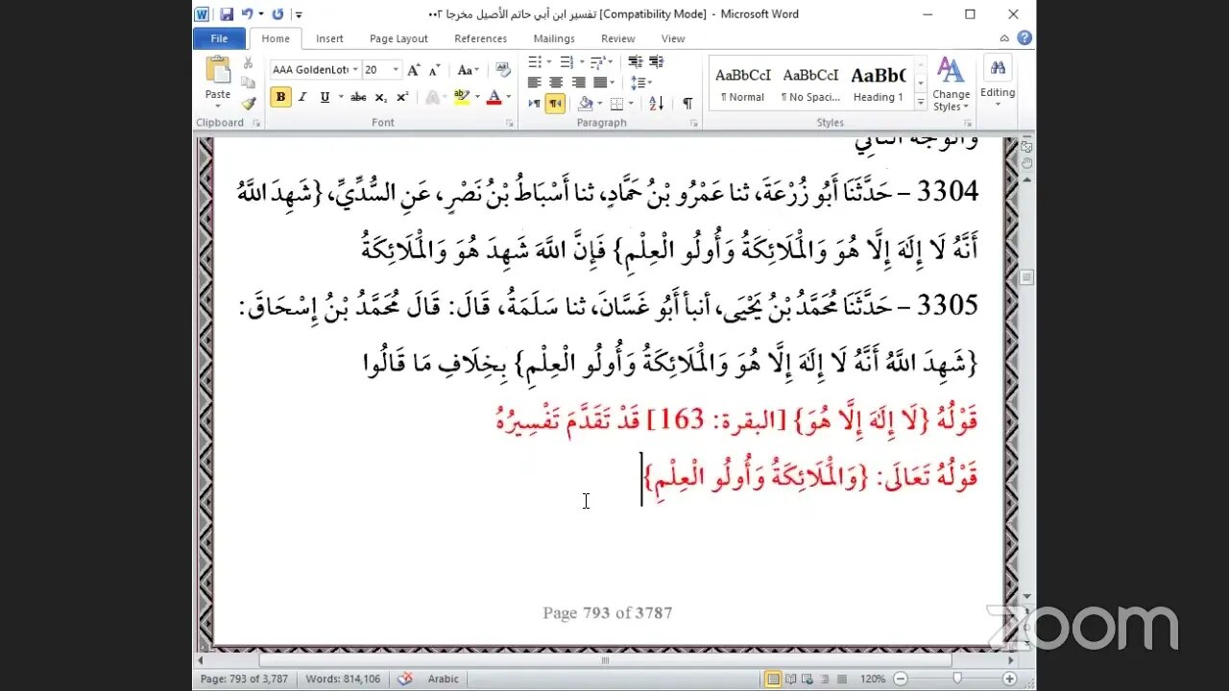This screenshot has width=1229, height=691.
Task: Switch to View tab
Action: pos(673,38)
